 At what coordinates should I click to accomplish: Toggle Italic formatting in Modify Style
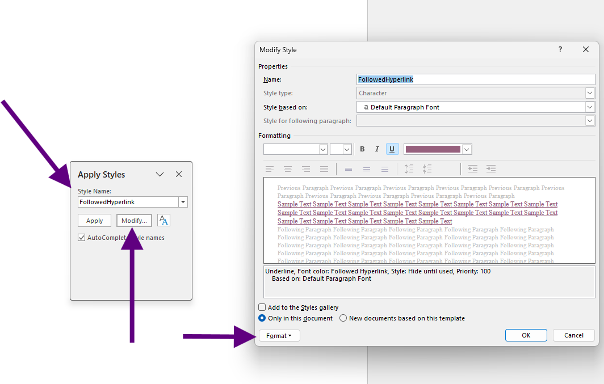tap(377, 149)
